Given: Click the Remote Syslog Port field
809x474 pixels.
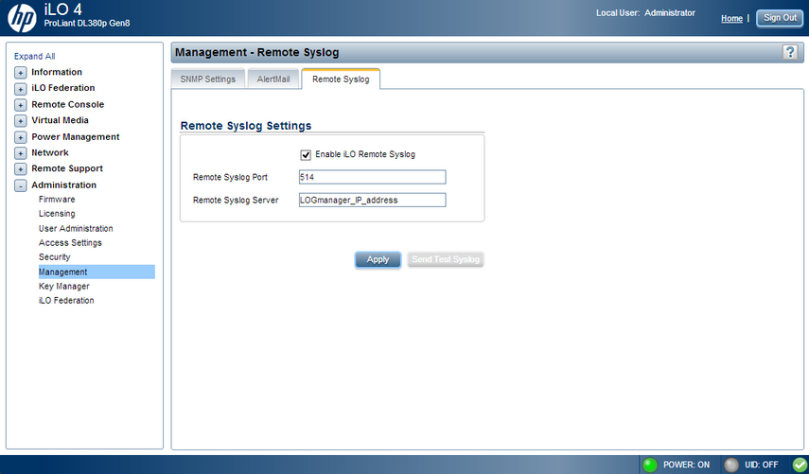Looking at the screenshot, I should coord(371,176).
